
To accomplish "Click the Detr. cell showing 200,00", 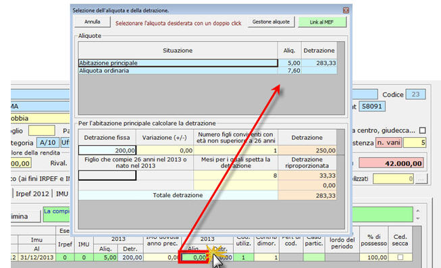I will pos(130,257).
